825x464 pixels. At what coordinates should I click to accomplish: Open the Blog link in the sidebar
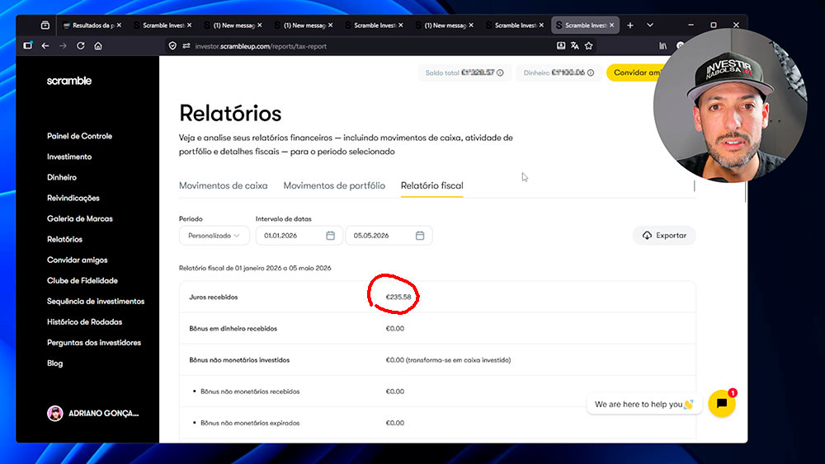54,363
